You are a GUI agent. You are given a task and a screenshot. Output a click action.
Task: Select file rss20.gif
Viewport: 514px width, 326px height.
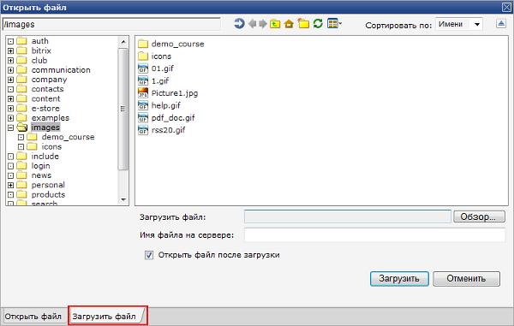point(162,130)
